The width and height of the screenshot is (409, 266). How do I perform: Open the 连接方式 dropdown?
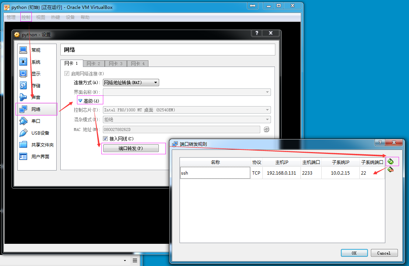pos(131,83)
